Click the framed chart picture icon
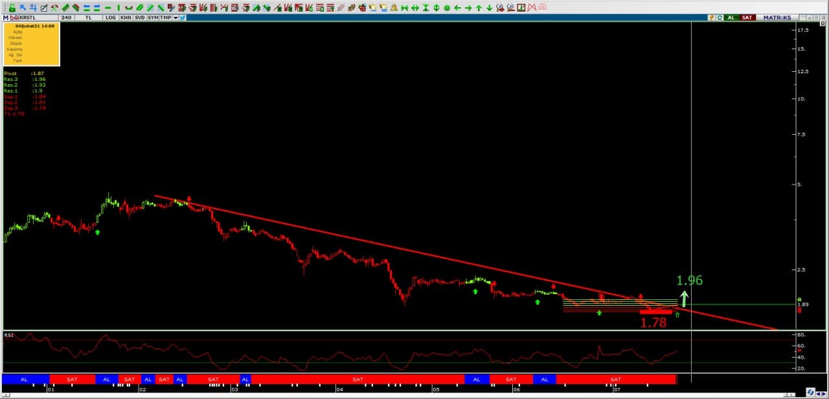 click(x=521, y=8)
